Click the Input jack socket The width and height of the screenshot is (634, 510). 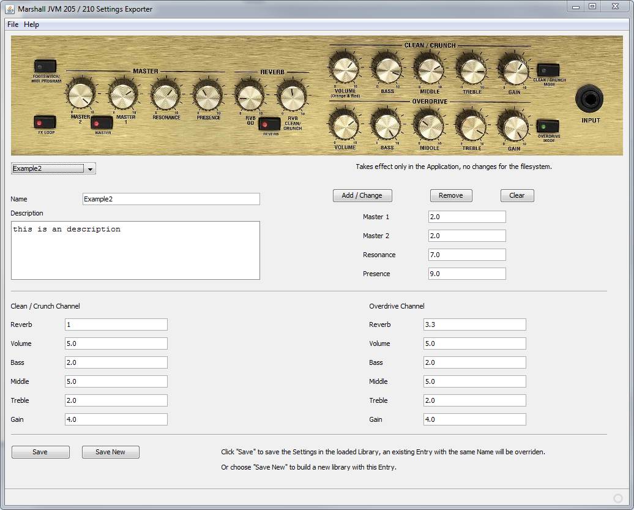(589, 99)
